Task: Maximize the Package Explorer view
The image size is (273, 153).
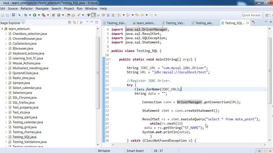Action: [97, 22]
